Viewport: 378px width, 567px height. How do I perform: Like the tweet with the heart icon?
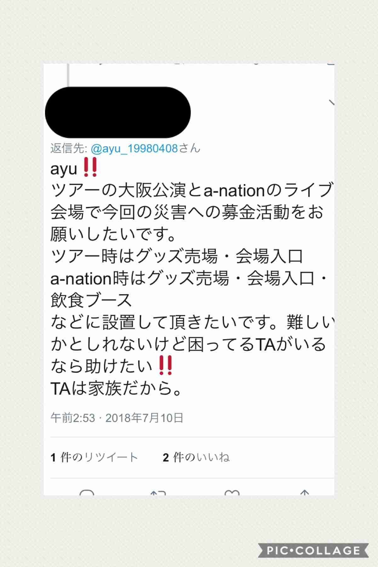[232, 493]
